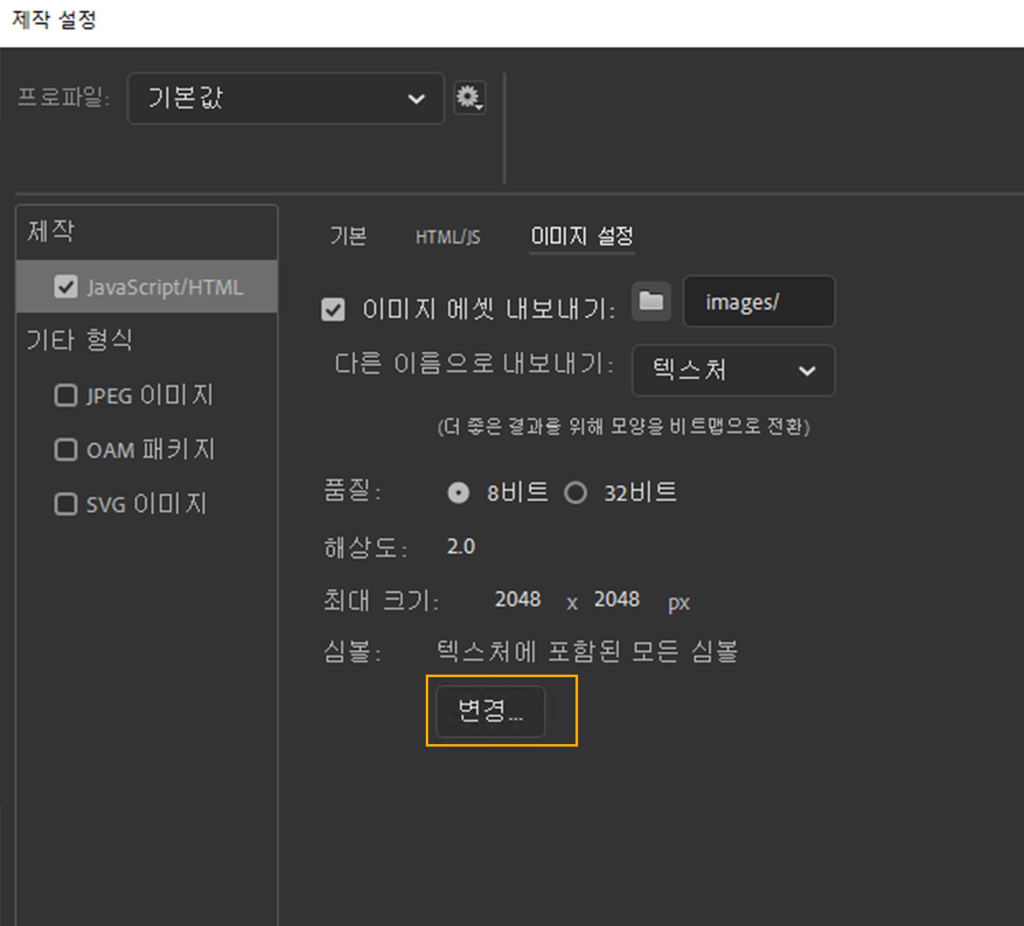Viewport: 1024px width, 926px height.
Task: Select the 8비트 quality option
Action: [459, 493]
